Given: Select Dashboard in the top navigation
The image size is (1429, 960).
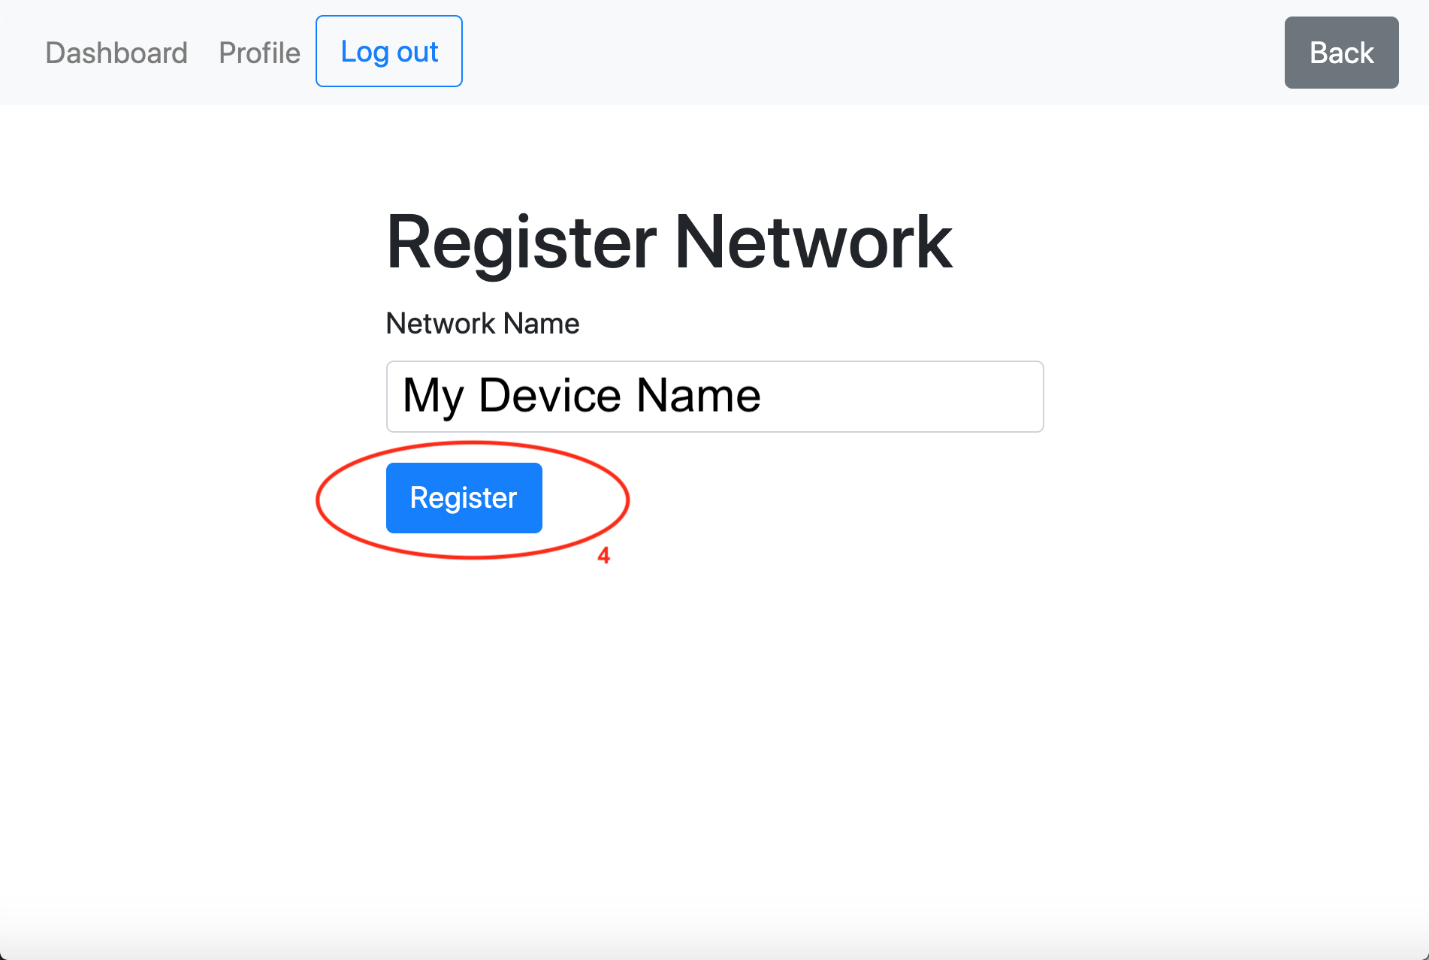Looking at the screenshot, I should pyautogui.click(x=116, y=53).
